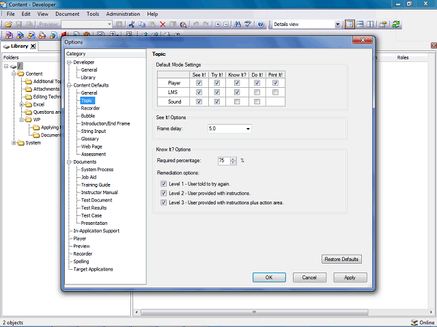The image size is (437, 327).
Task: Uncheck the Player See It! checkbox
Action: (199, 83)
